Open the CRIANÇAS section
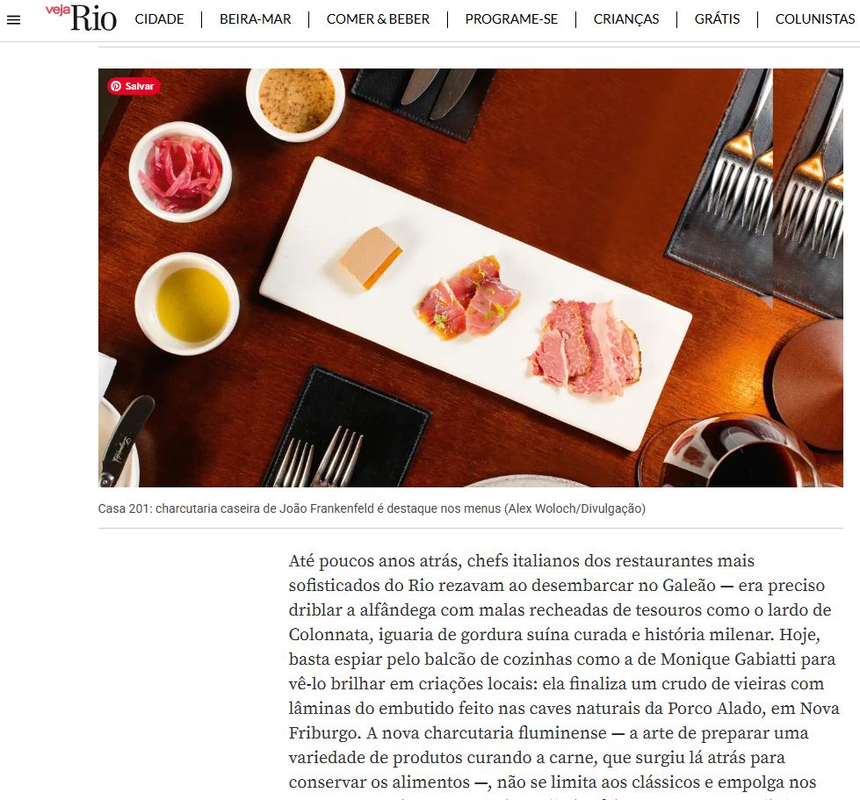Viewport: 860px width, 800px height. [625, 19]
